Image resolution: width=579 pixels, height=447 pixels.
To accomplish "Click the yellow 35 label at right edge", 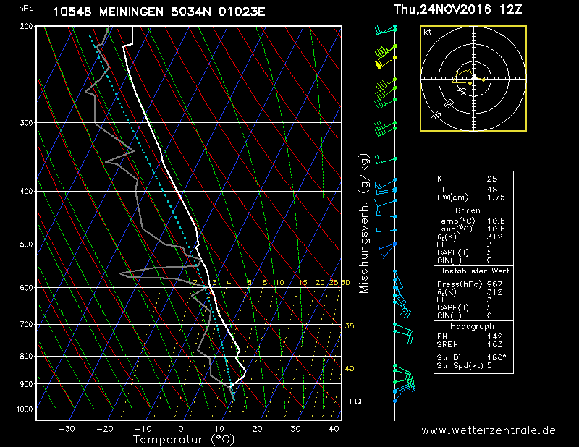I will [x=349, y=326].
